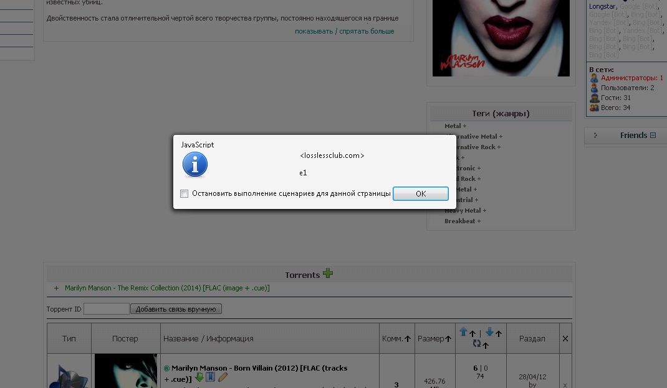Bookmark the Born Villain torrent
This screenshot has width=667, height=388.
pos(210,377)
